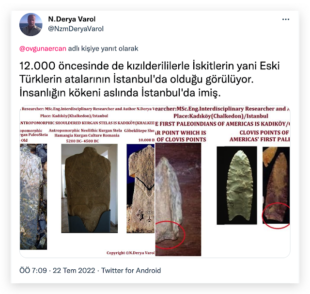This screenshot has width=310, height=294.
Task: Open the green Clovis point photo
Action: pyautogui.click(x=237, y=185)
